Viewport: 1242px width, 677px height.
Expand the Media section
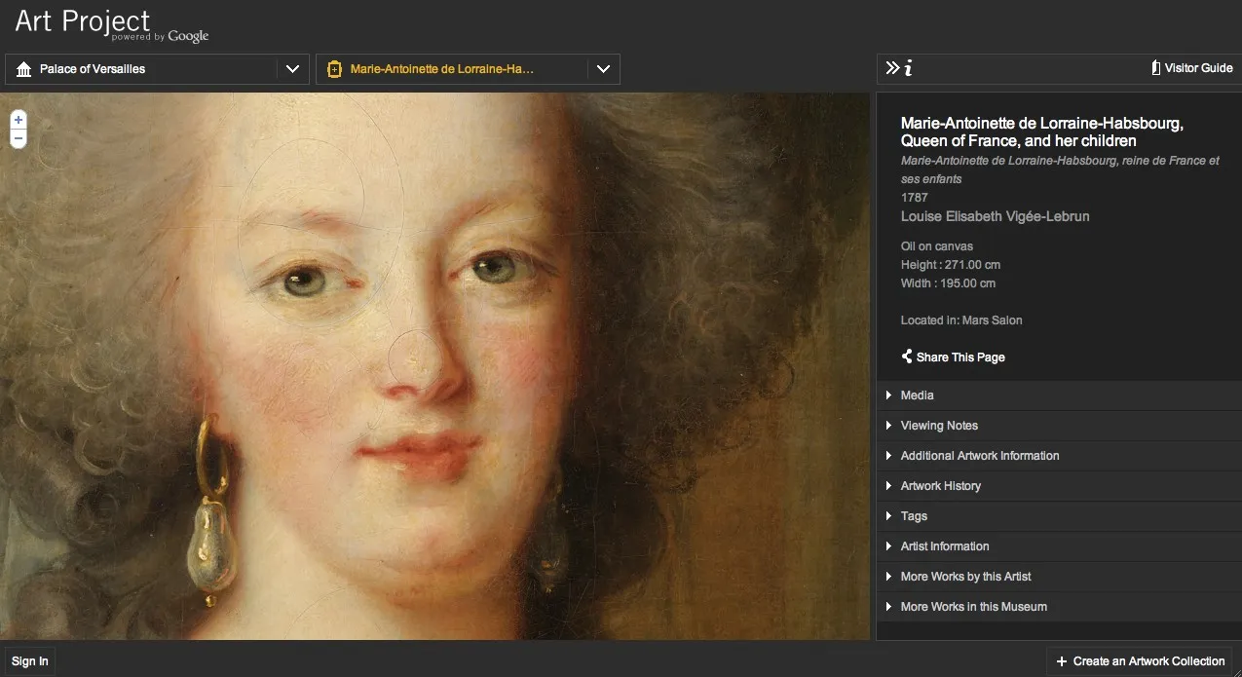pos(1059,395)
